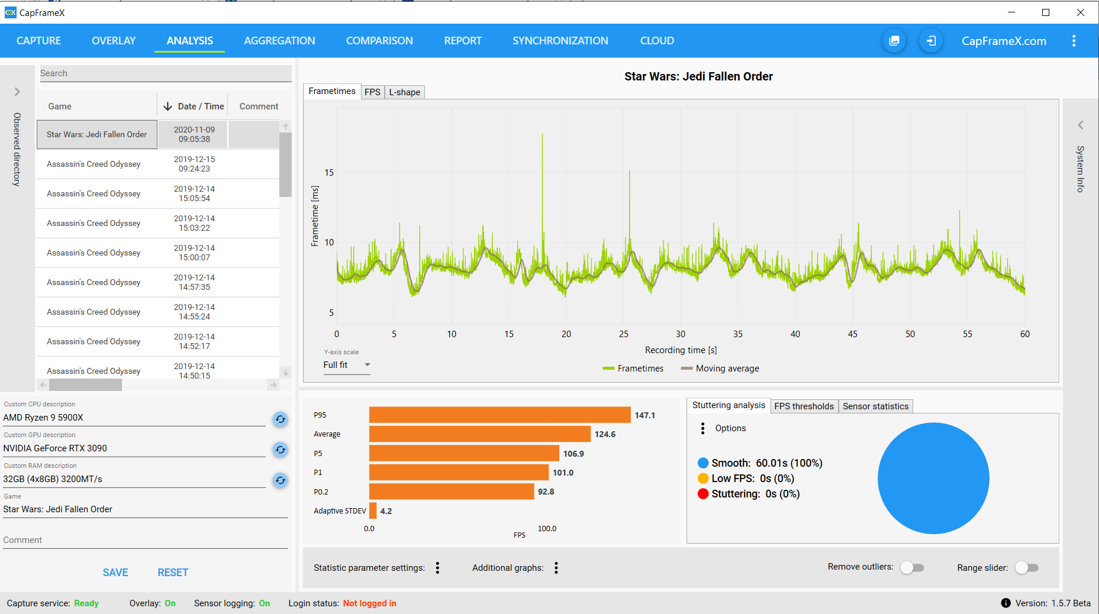Click the Comment input field

(x=146, y=540)
